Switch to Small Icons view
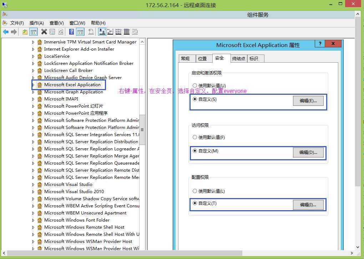The image size is (364, 259). tap(110, 32)
